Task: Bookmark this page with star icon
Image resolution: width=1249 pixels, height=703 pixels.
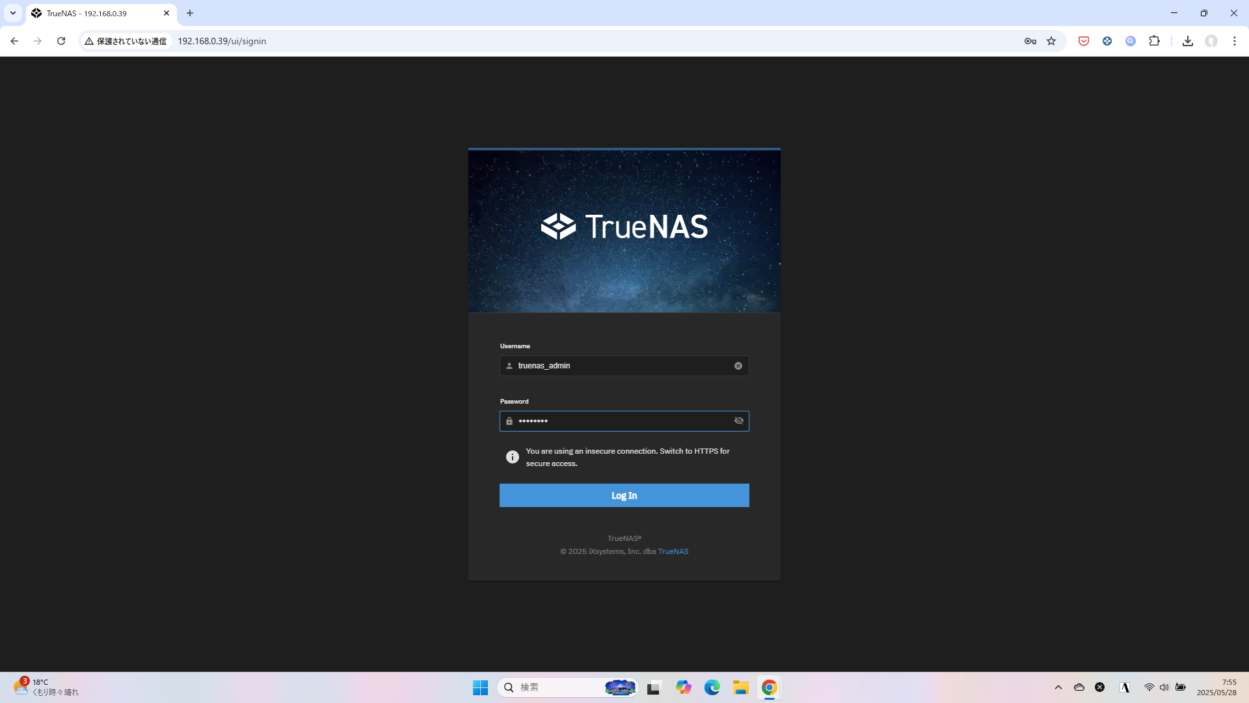Action: [1051, 41]
